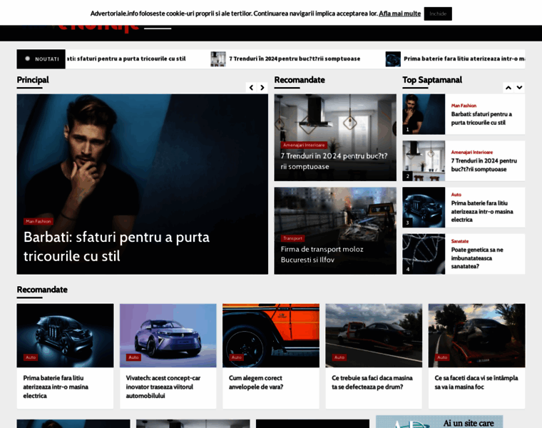
Task: Open Prima baterie fara litiu card title
Action: pos(56,387)
